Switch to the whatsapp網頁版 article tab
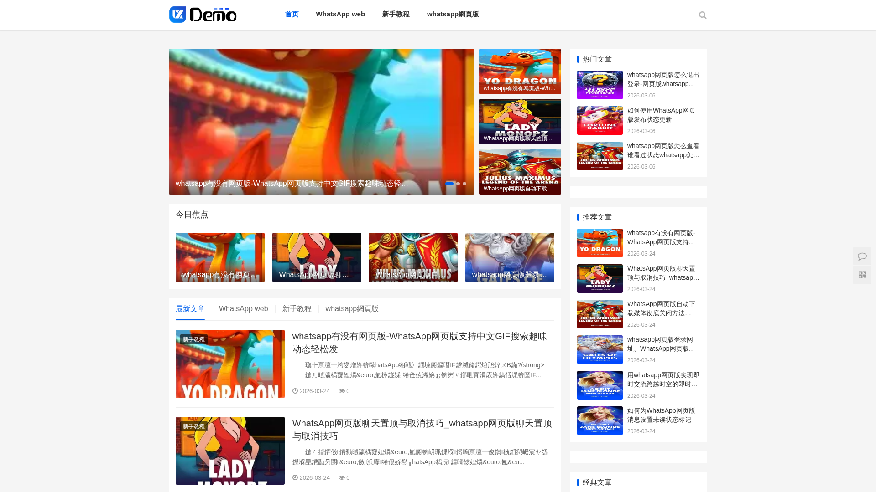Viewport: 876px width, 492px height. pyautogui.click(x=352, y=309)
